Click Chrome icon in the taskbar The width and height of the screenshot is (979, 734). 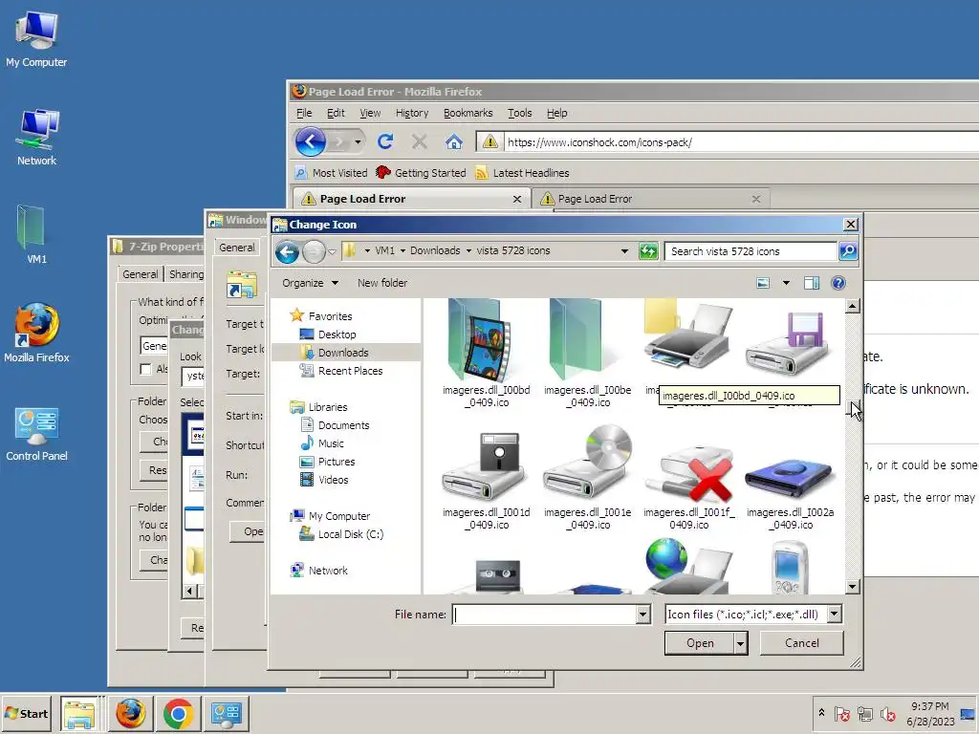click(179, 713)
